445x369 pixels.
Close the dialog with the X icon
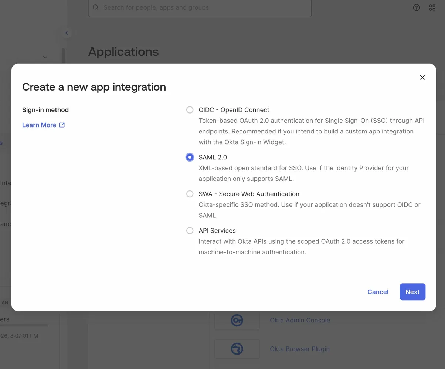pyautogui.click(x=422, y=77)
